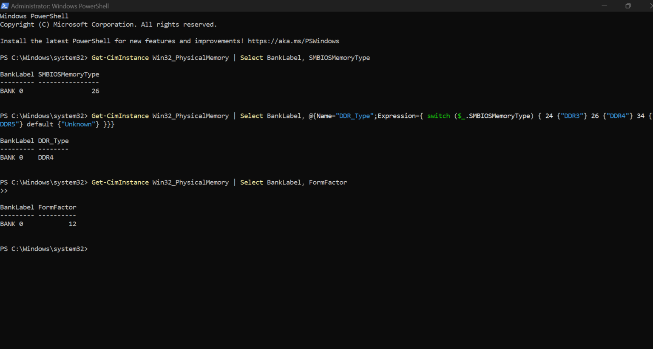Click FormFactor in the third command
This screenshot has width=653, height=349.
pyautogui.click(x=328, y=183)
